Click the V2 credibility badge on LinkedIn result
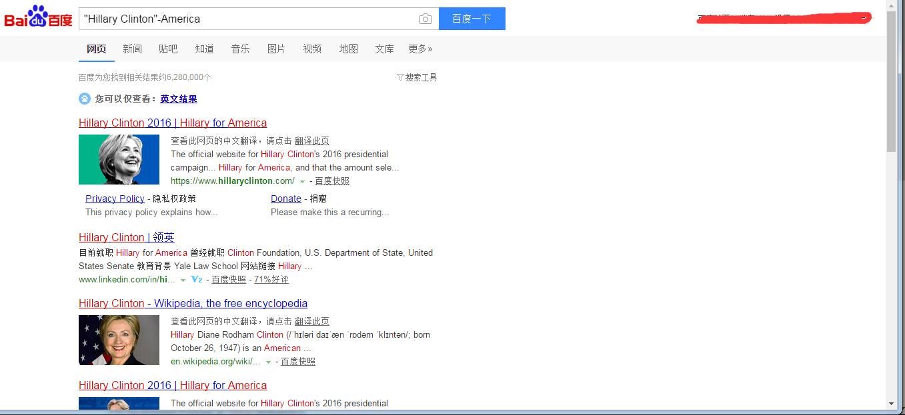This screenshot has width=905, height=415. 196,280
